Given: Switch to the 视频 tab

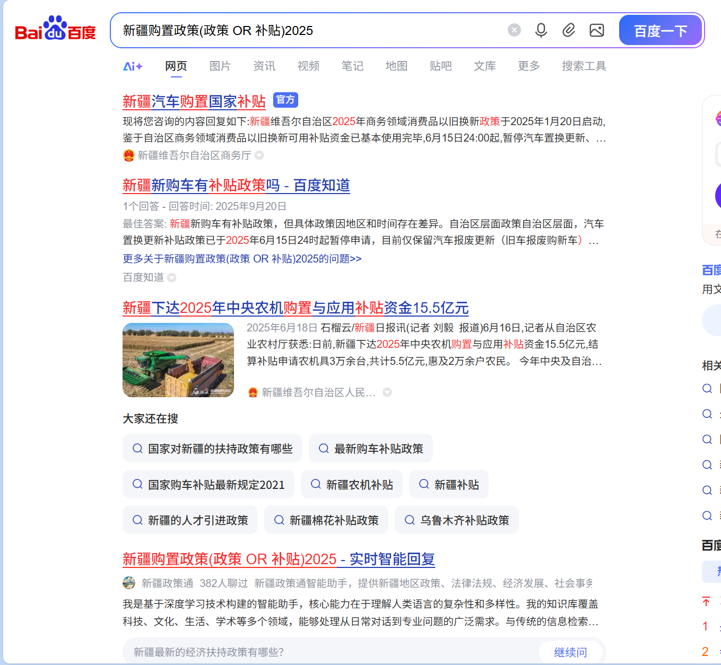Looking at the screenshot, I should click(308, 66).
